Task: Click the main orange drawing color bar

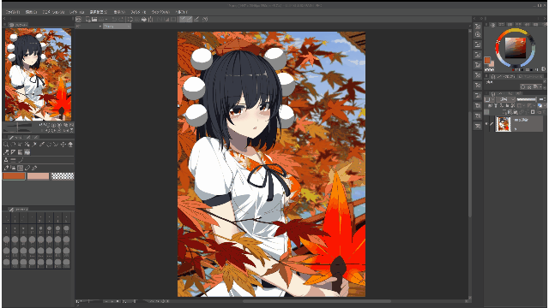Action: coord(14,176)
